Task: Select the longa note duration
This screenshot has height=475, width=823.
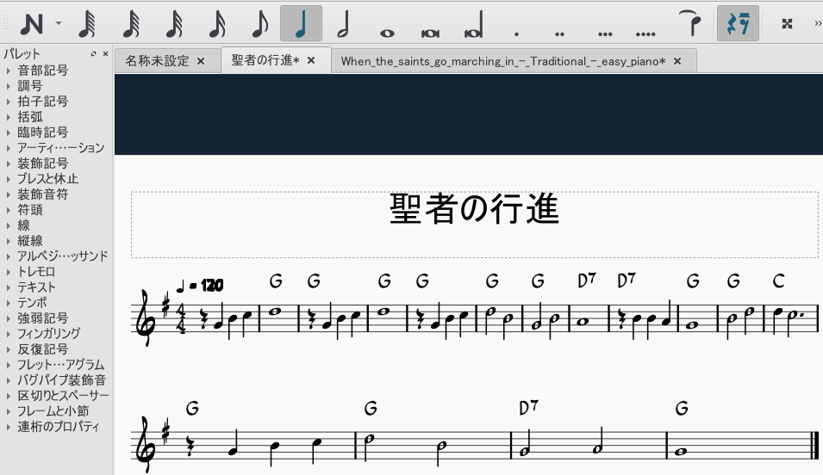Action: [473, 26]
